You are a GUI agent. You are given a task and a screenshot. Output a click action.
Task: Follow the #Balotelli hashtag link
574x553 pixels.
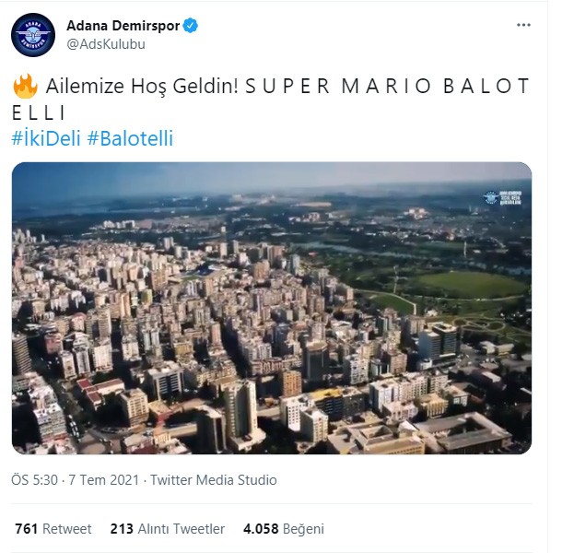[130, 138]
